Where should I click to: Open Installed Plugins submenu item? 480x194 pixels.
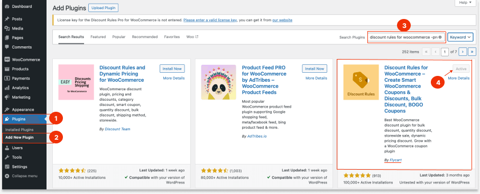(x=19, y=130)
